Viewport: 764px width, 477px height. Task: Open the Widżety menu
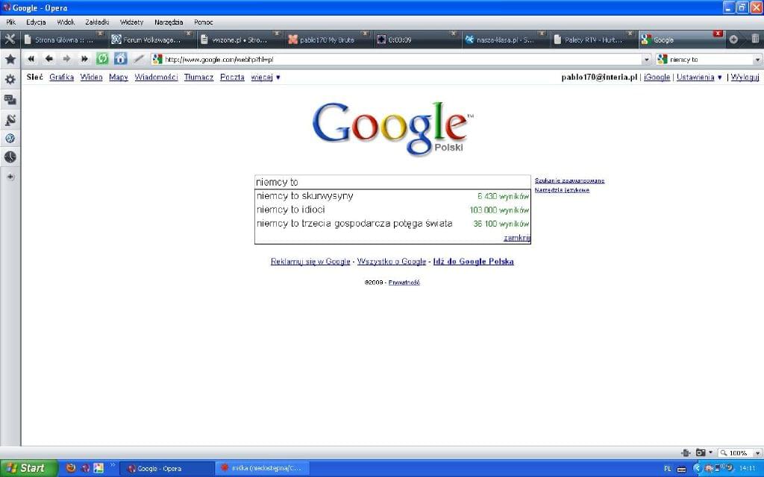point(131,22)
